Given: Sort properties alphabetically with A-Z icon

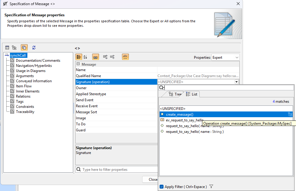Looking at the screenshot, I should click(86, 57).
